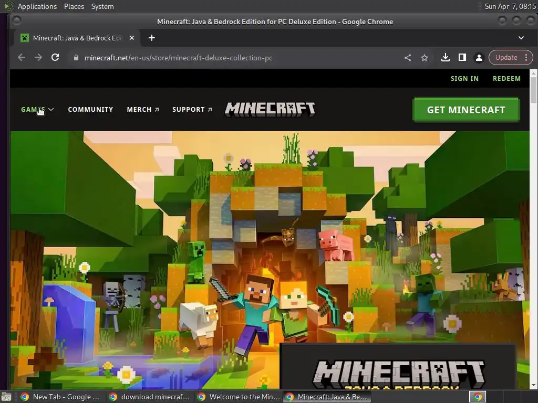Switch to New Tab - Google taskbar window

pyautogui.click(x=60, y=397)
